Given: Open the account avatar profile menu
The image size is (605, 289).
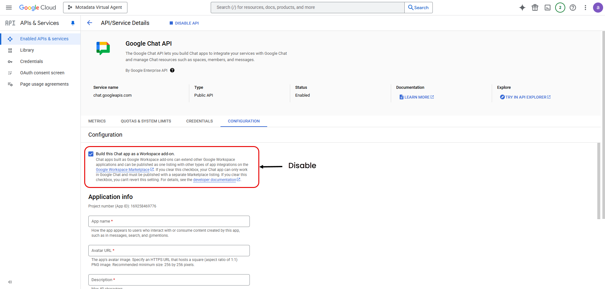Looking at the screenshot, I should click(x=598, y=7).
